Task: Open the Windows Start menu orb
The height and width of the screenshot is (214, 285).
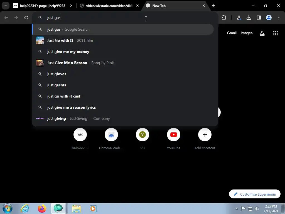Action: 8,208
